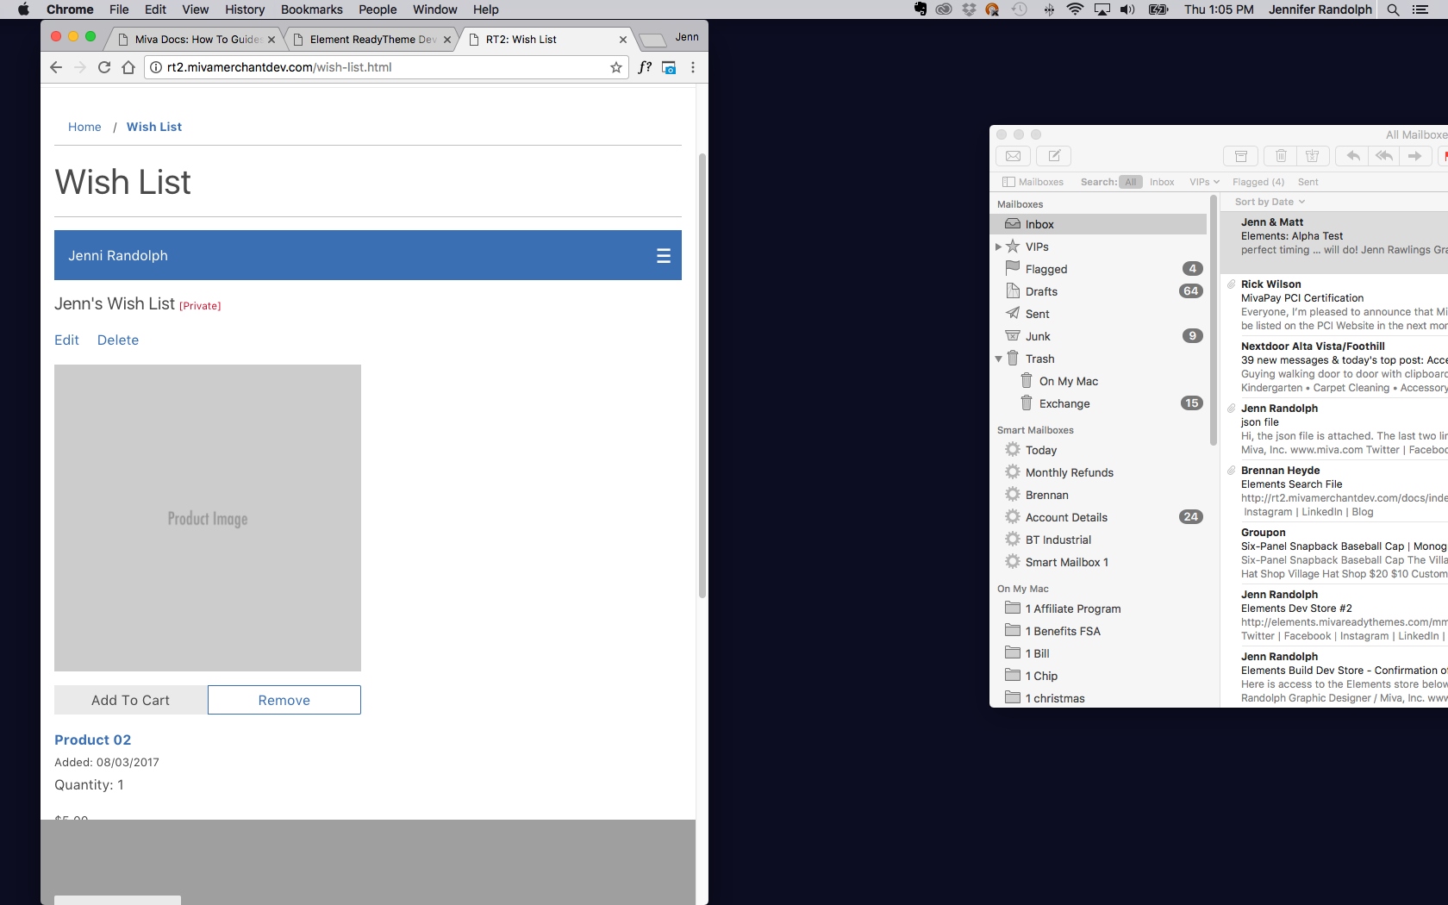Close the RT2: Wish List tab
1448x905 pixels.
point(623,40)
